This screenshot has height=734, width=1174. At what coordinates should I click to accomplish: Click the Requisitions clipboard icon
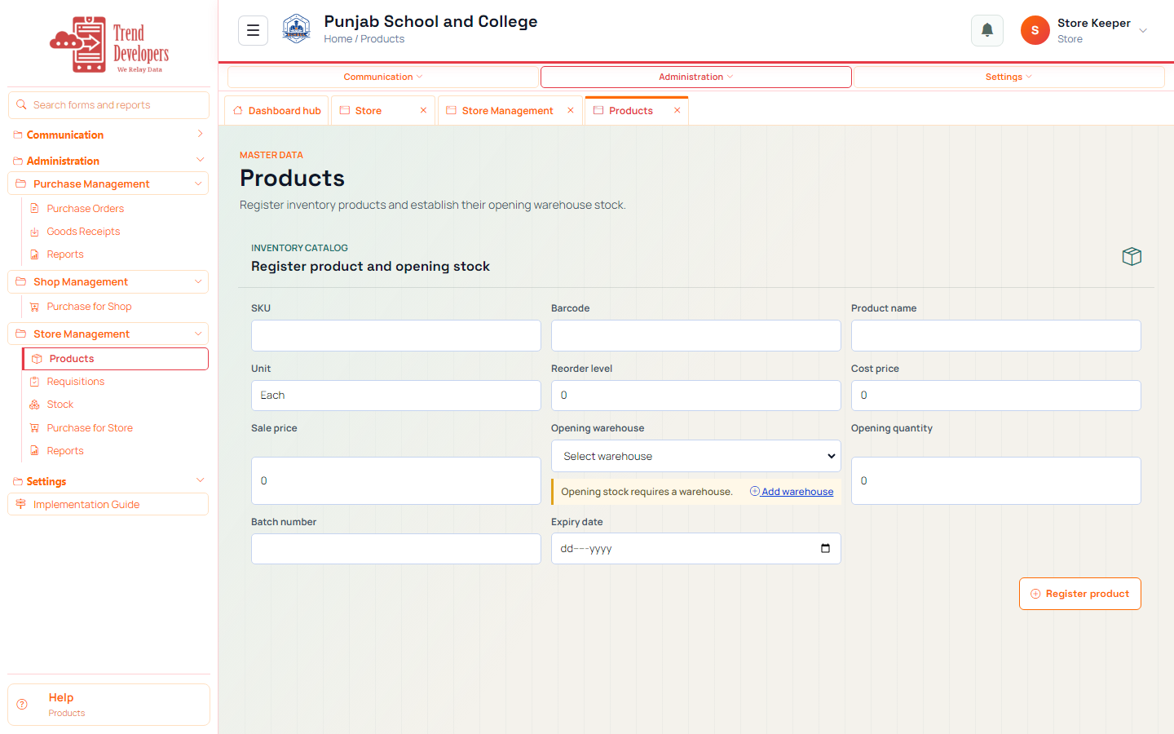click(x=34, y=382)
